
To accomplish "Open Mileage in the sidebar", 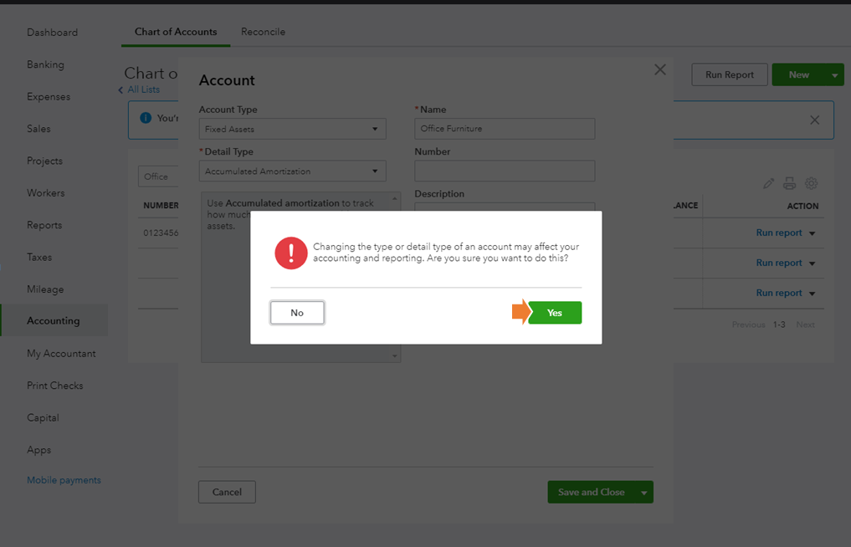I will click(45, 289).
